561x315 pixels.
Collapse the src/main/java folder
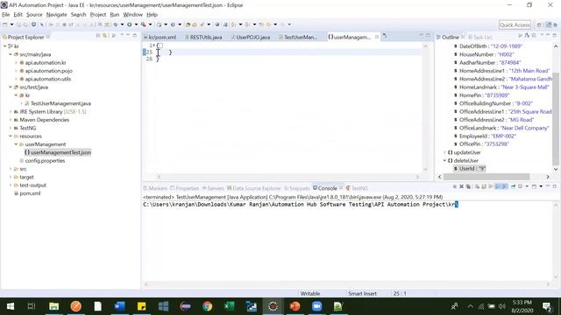[11, 54]
